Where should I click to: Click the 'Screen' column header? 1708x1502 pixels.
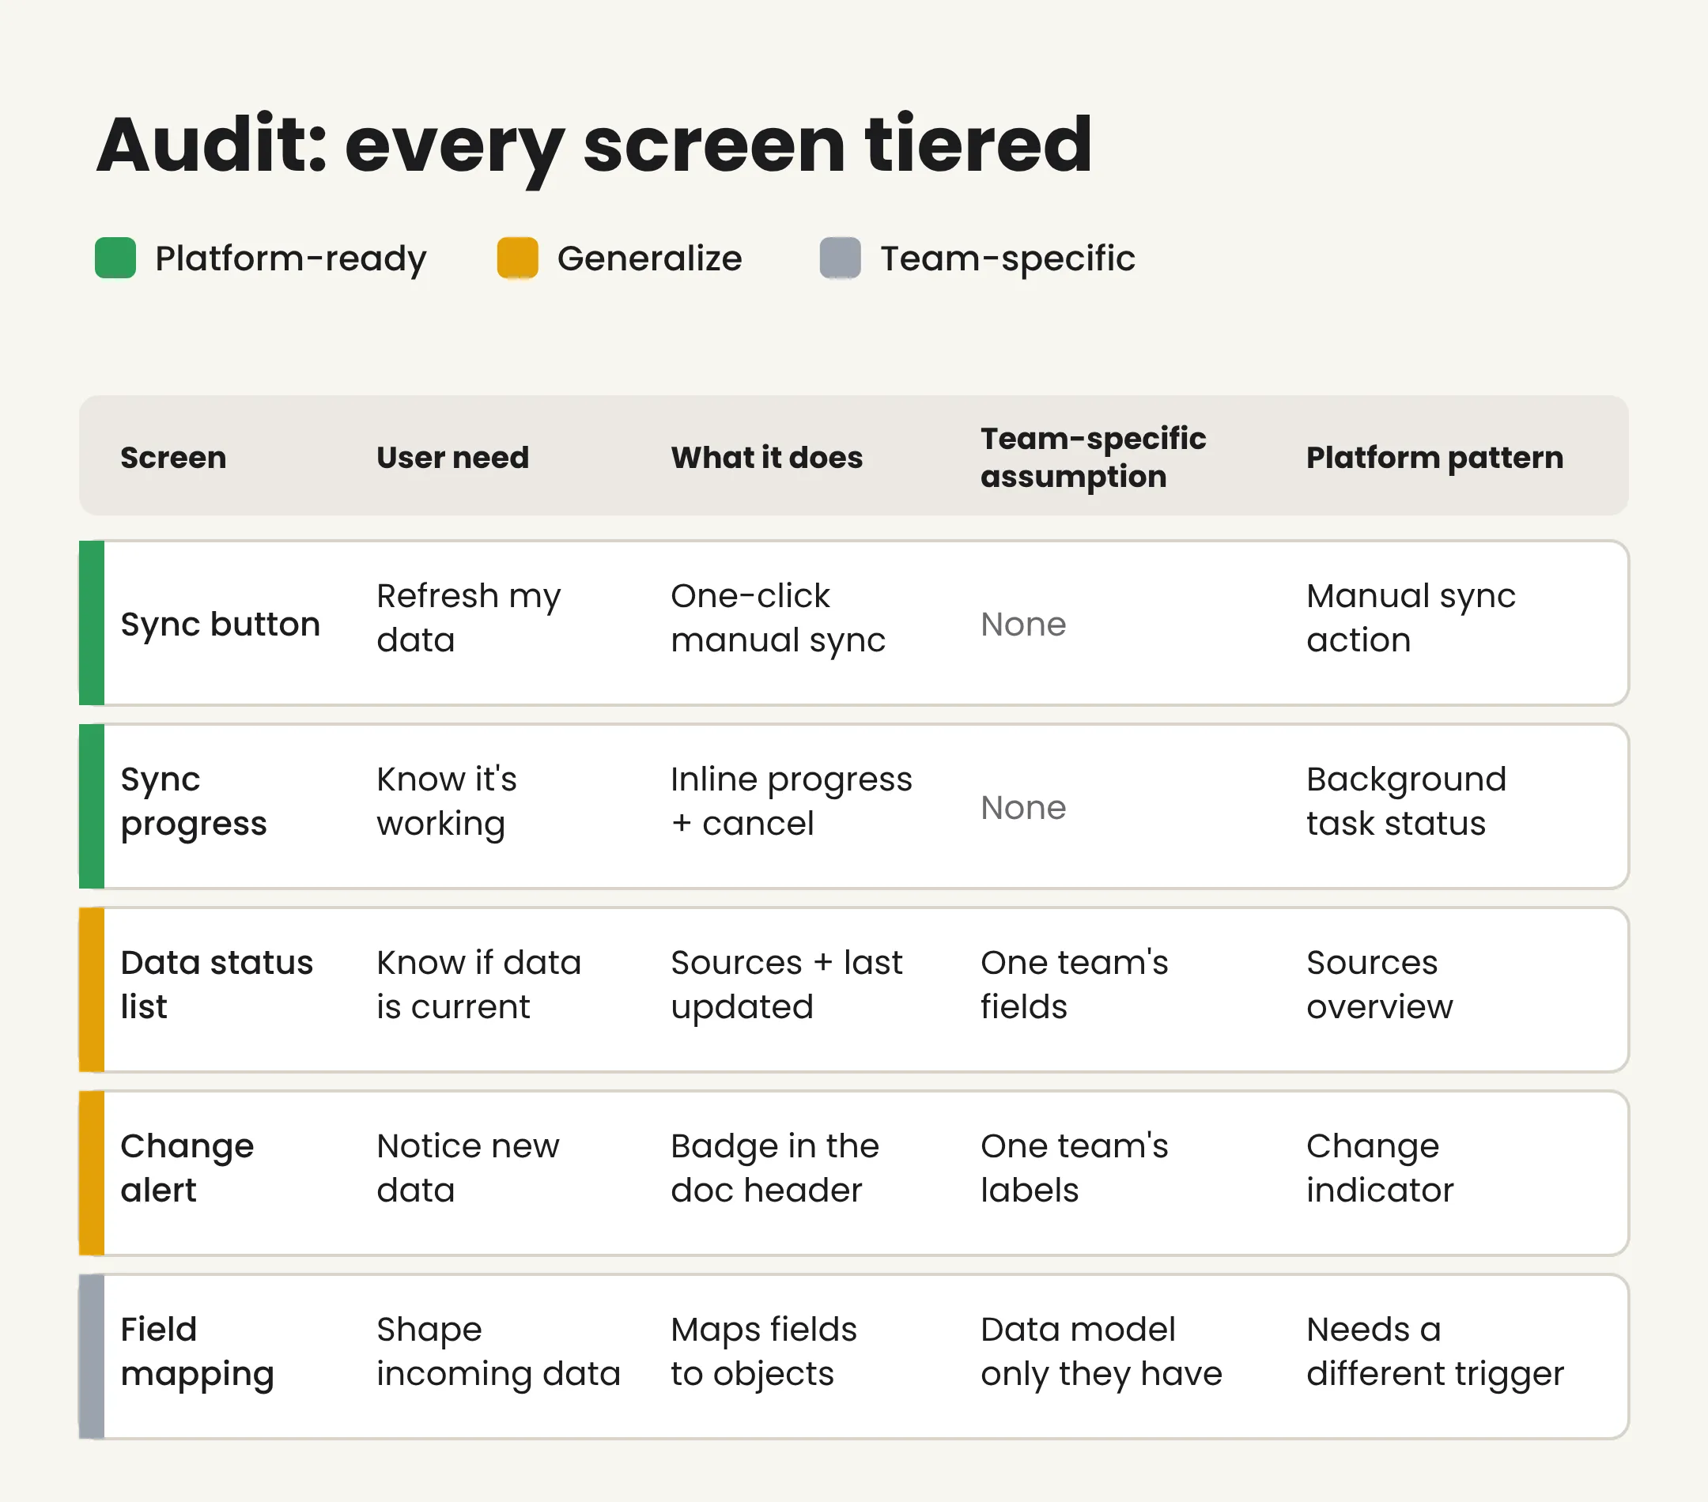pyautogui.click(x=173, y=457)
